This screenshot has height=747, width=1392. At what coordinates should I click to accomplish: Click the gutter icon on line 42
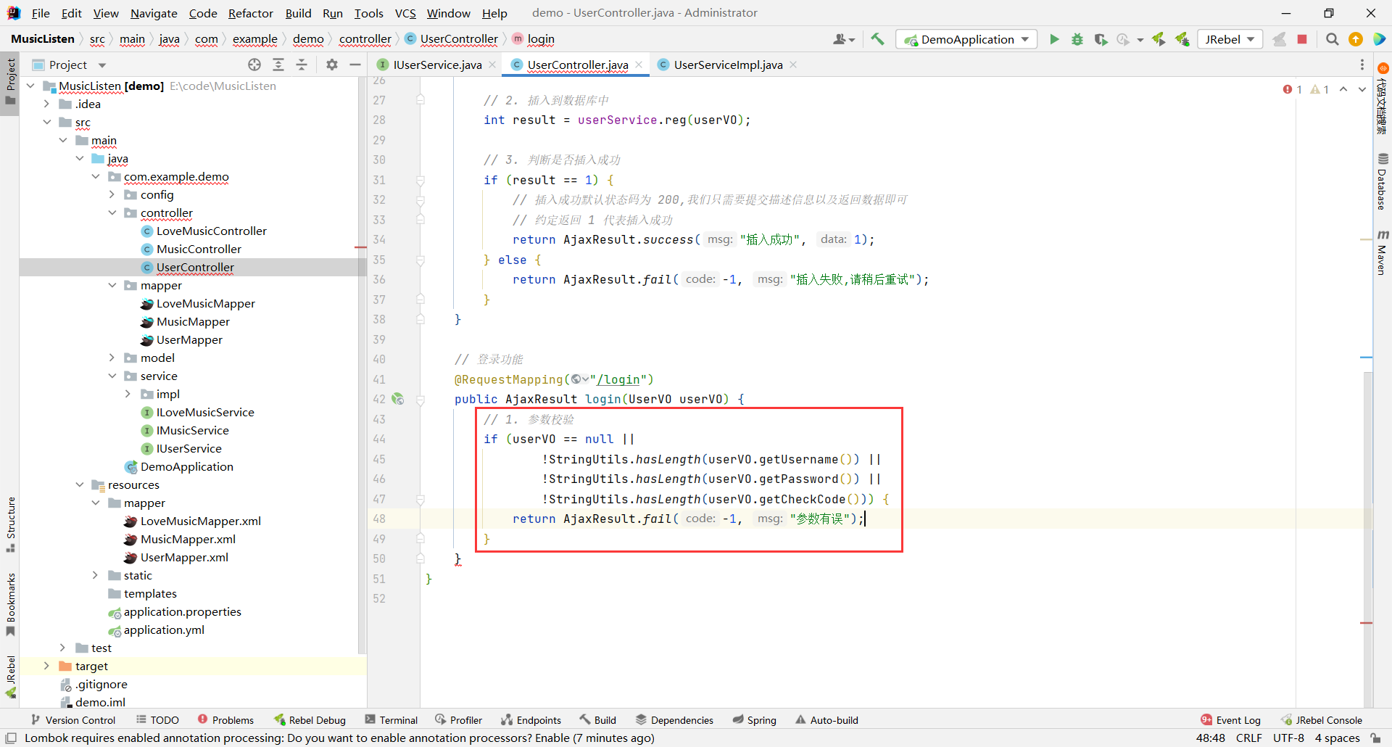[397, 399]
